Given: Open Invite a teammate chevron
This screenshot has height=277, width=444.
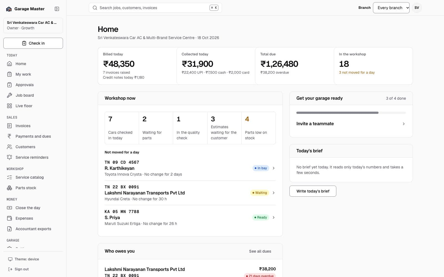Looking at the screenshot, I should (x=403, y=124).
